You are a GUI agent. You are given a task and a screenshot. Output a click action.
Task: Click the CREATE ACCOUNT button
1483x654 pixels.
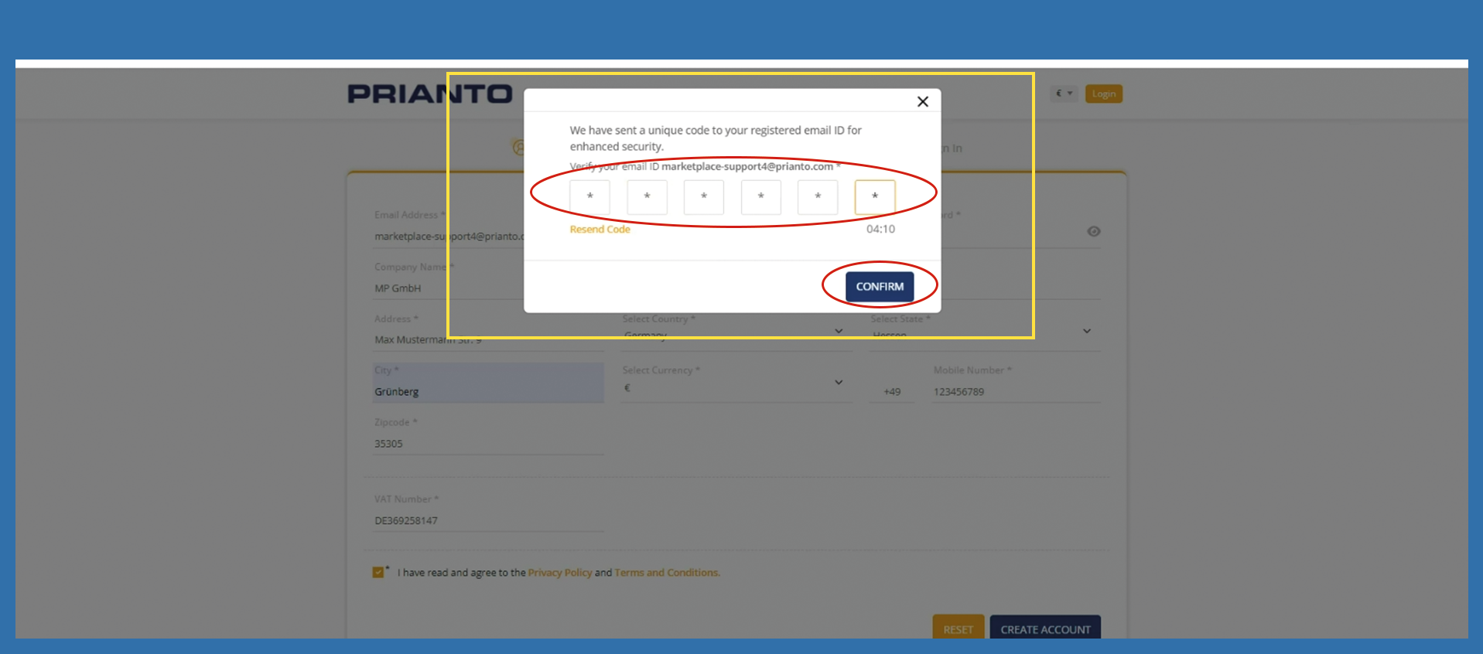1044,628
